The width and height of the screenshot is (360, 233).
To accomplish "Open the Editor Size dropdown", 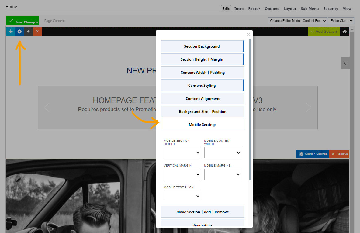I will [x=341, y=21].
